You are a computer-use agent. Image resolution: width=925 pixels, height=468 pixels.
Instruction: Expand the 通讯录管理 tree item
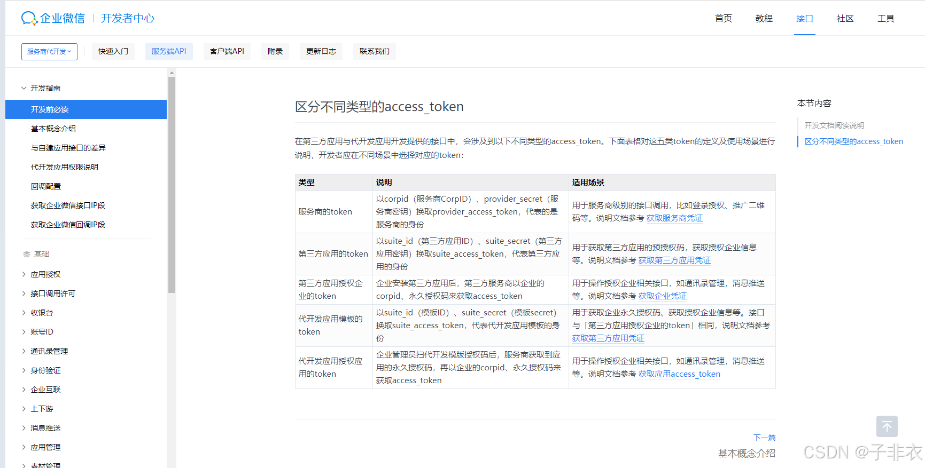[x=24, y=351]
